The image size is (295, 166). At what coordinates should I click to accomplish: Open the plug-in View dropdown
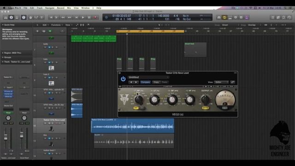[x=221, y=82]
